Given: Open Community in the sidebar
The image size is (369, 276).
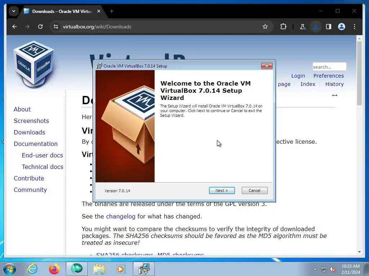Looking at the screenshot, I should click(30, 190).
